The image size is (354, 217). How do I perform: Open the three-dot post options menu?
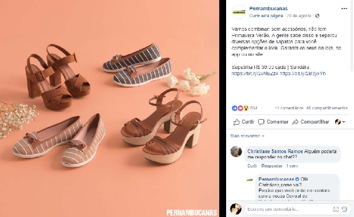344,9
